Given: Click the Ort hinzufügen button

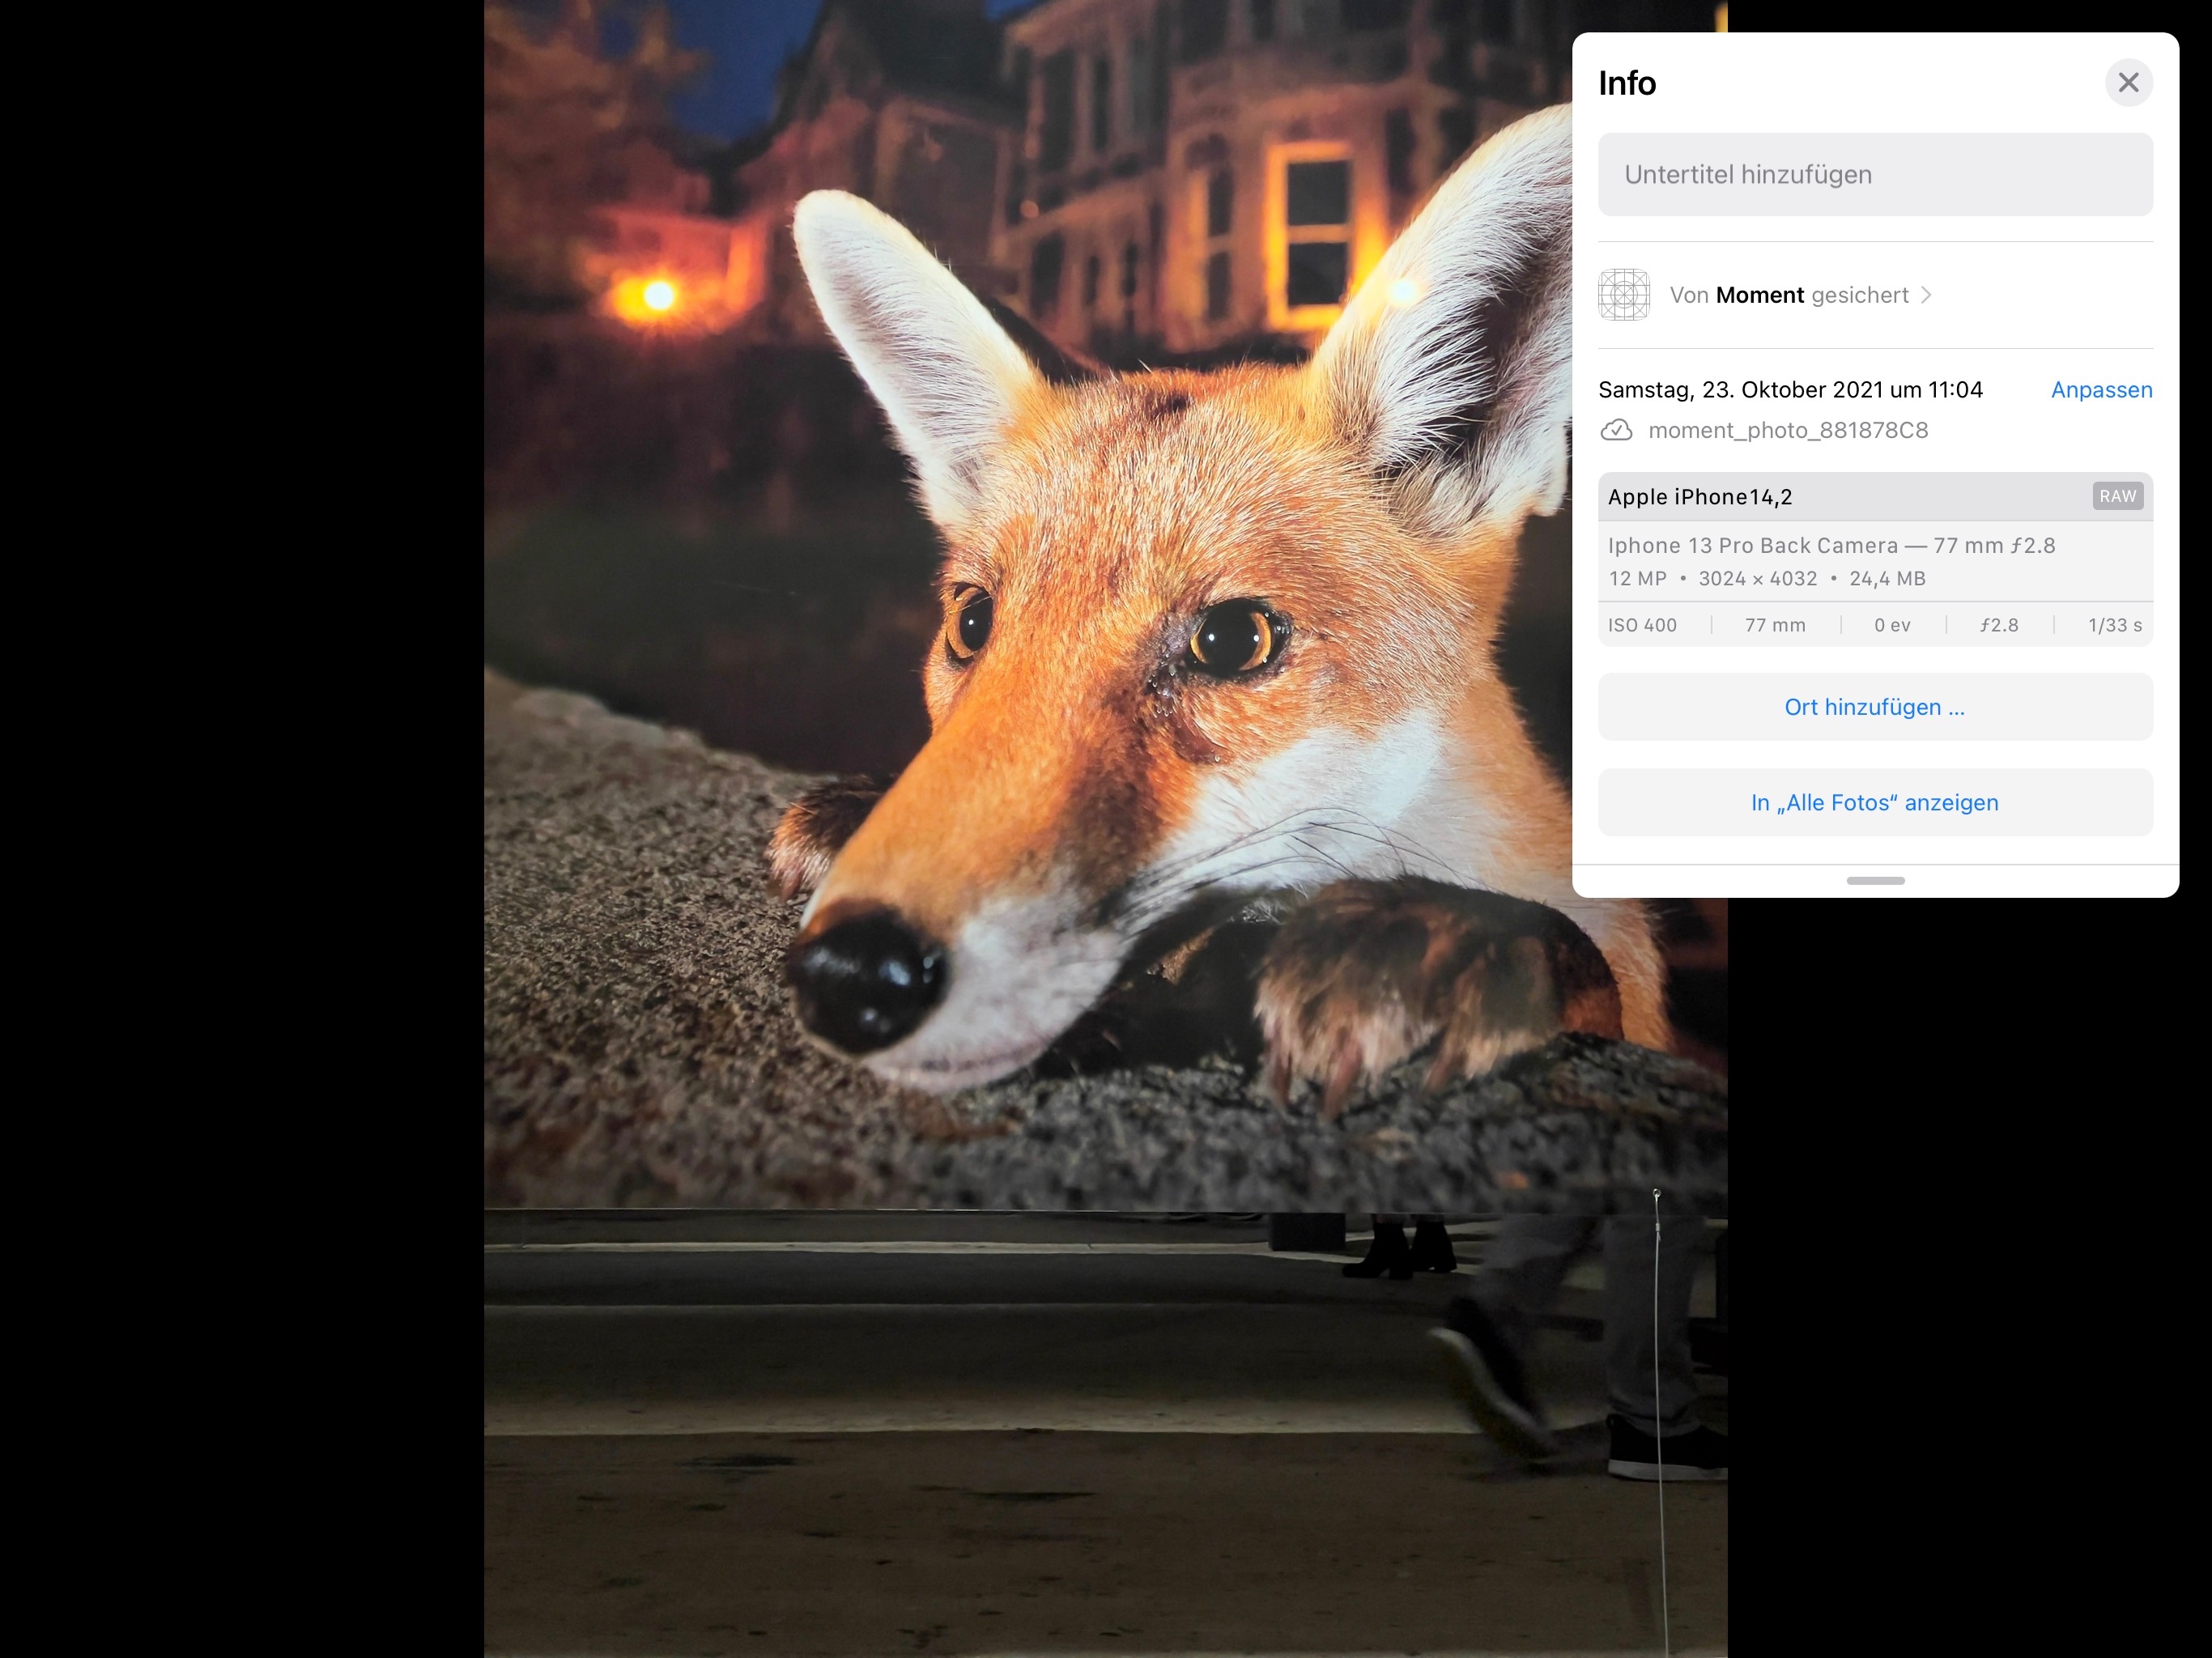Looking at the screenshot, I should [1874, 707].
